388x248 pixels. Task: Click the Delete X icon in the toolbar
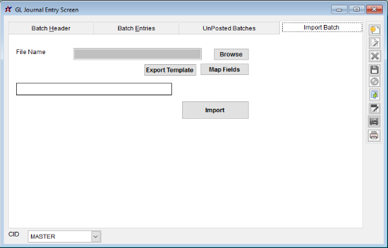(x=375, y=56)
